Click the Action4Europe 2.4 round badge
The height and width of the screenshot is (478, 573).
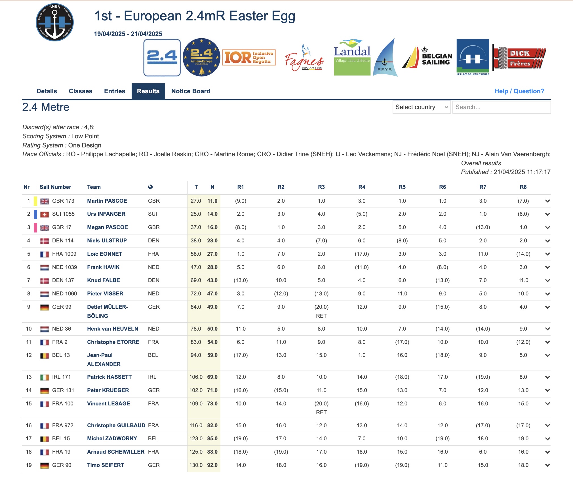tap(201, 58)
